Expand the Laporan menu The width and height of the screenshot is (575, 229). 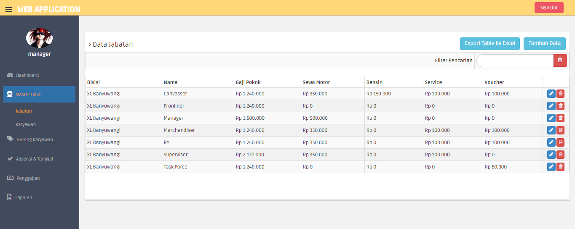tap(39, 197)
